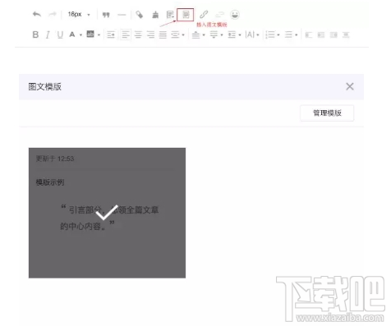
Task: Expand the line height arrow
Action: [240, 35]
